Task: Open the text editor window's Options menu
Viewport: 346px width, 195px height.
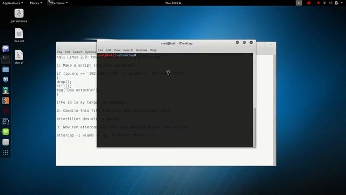Action: [x=90, y=52]
